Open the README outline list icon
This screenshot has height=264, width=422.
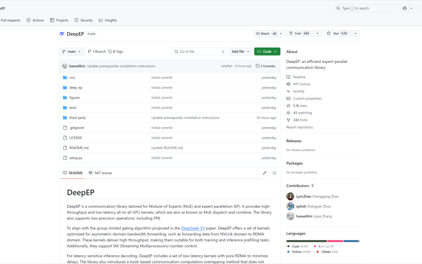pyautogui.click(x=274, y=173)
